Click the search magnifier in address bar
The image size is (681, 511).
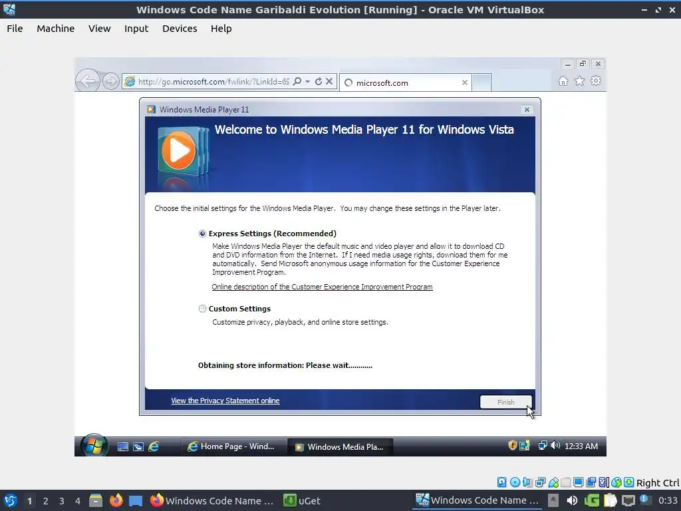tap(297, 81)
